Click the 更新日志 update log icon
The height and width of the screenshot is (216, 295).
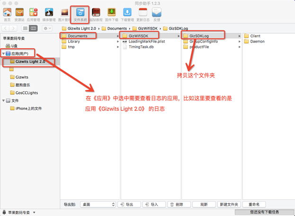click(x=142, y=14)
